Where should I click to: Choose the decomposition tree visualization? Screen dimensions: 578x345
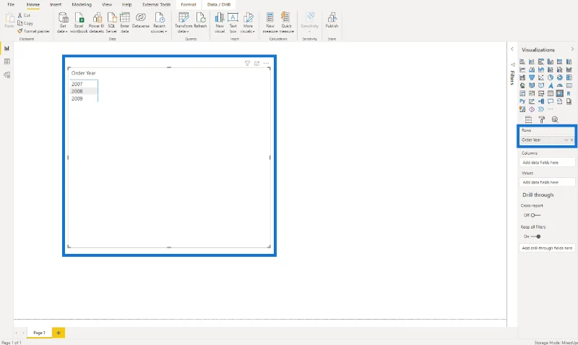point(541,101)
